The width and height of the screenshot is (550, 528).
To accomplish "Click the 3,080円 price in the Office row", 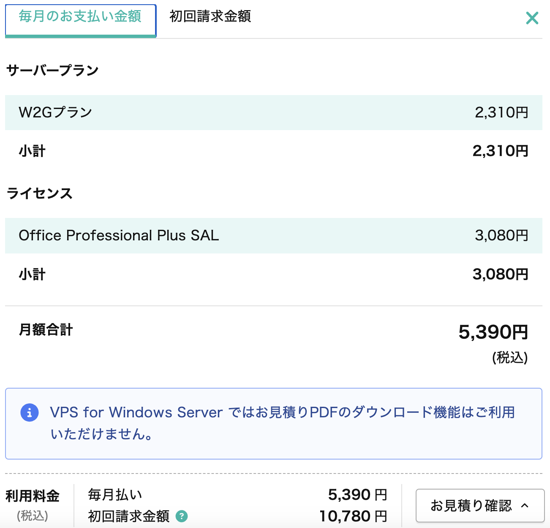I will click(x=501, y=236).
